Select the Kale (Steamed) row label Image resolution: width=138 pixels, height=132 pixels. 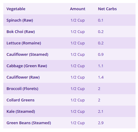tap(21, 112)
